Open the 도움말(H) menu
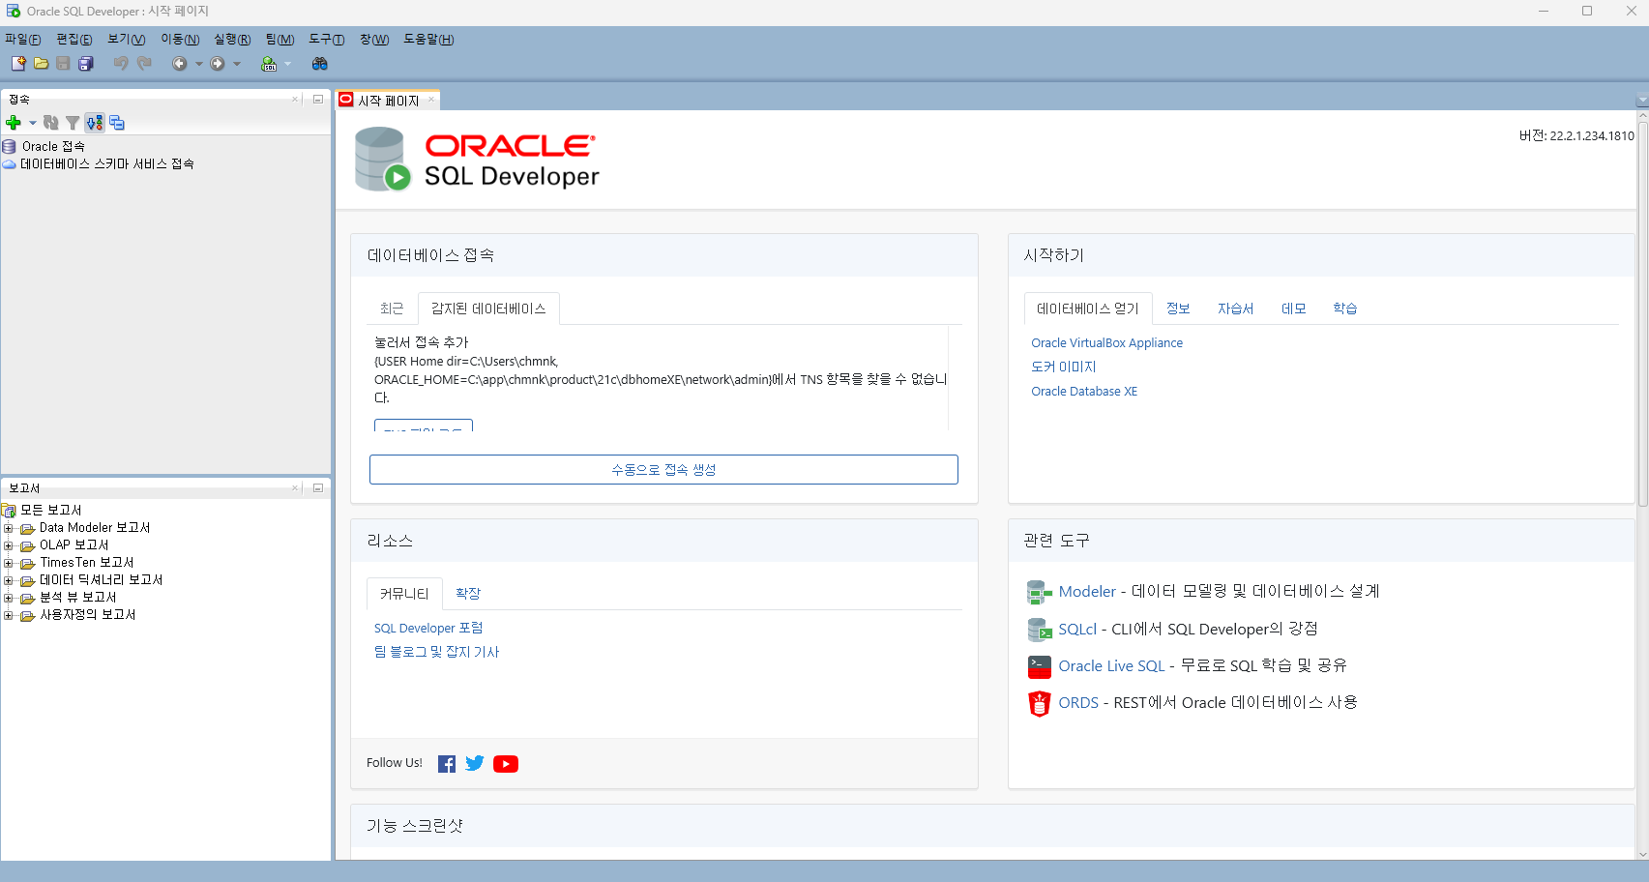Viewport: 1649px width, 882px height. pyautogui.click(x=428, y=40)
